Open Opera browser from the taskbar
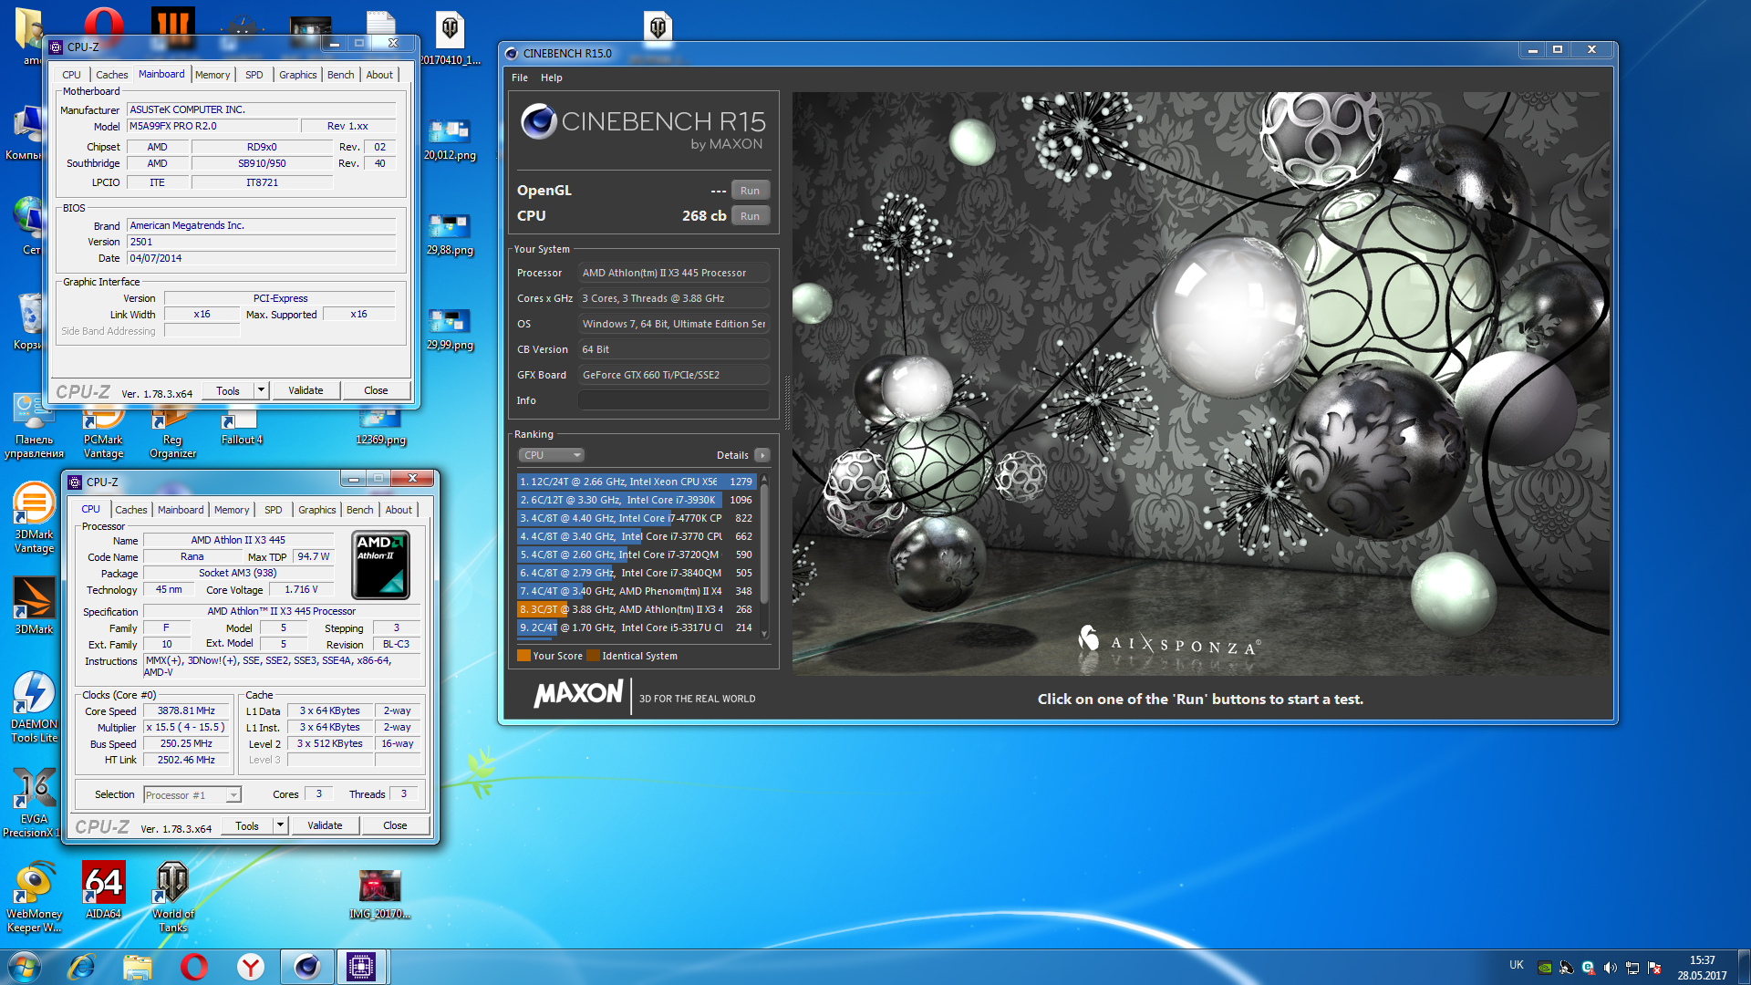 (x=194, y=967)
